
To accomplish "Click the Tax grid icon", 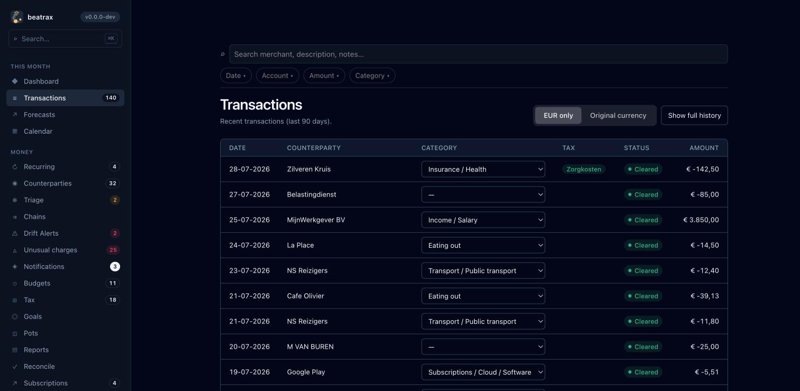I will coord(15,300).
